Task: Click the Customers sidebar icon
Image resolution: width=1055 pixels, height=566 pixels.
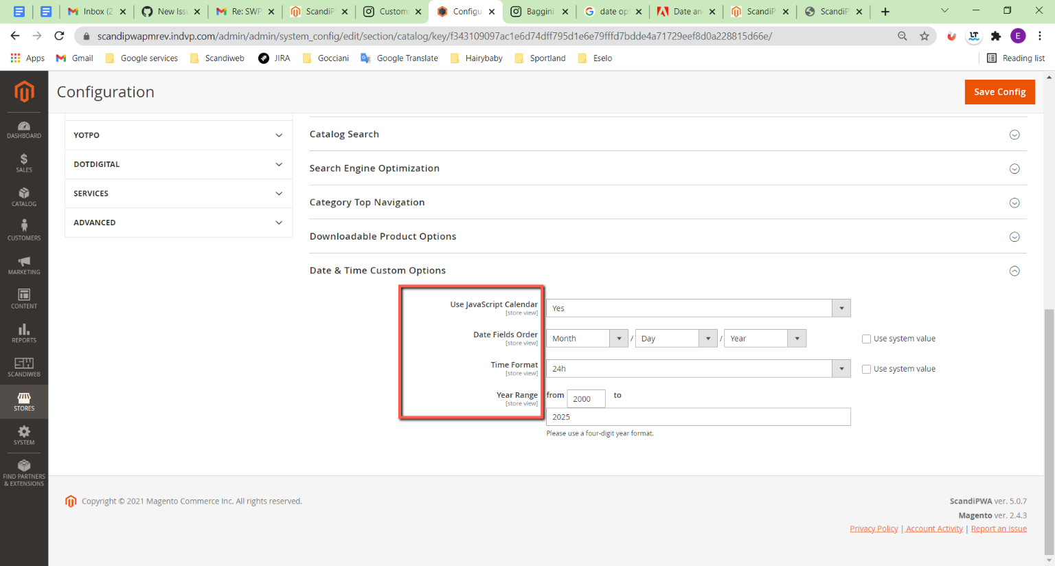Action: 24,231
